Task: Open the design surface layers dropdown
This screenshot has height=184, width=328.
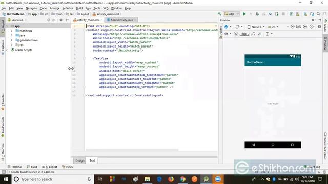Action: click(x=228, y=27)
